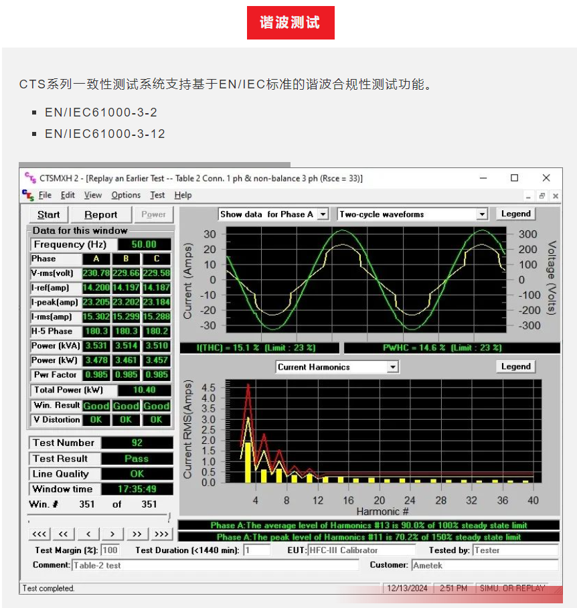Screen dimensions: 577x608
Task: Restore the inner MDI child window
Action: click(x=542, y=196)
